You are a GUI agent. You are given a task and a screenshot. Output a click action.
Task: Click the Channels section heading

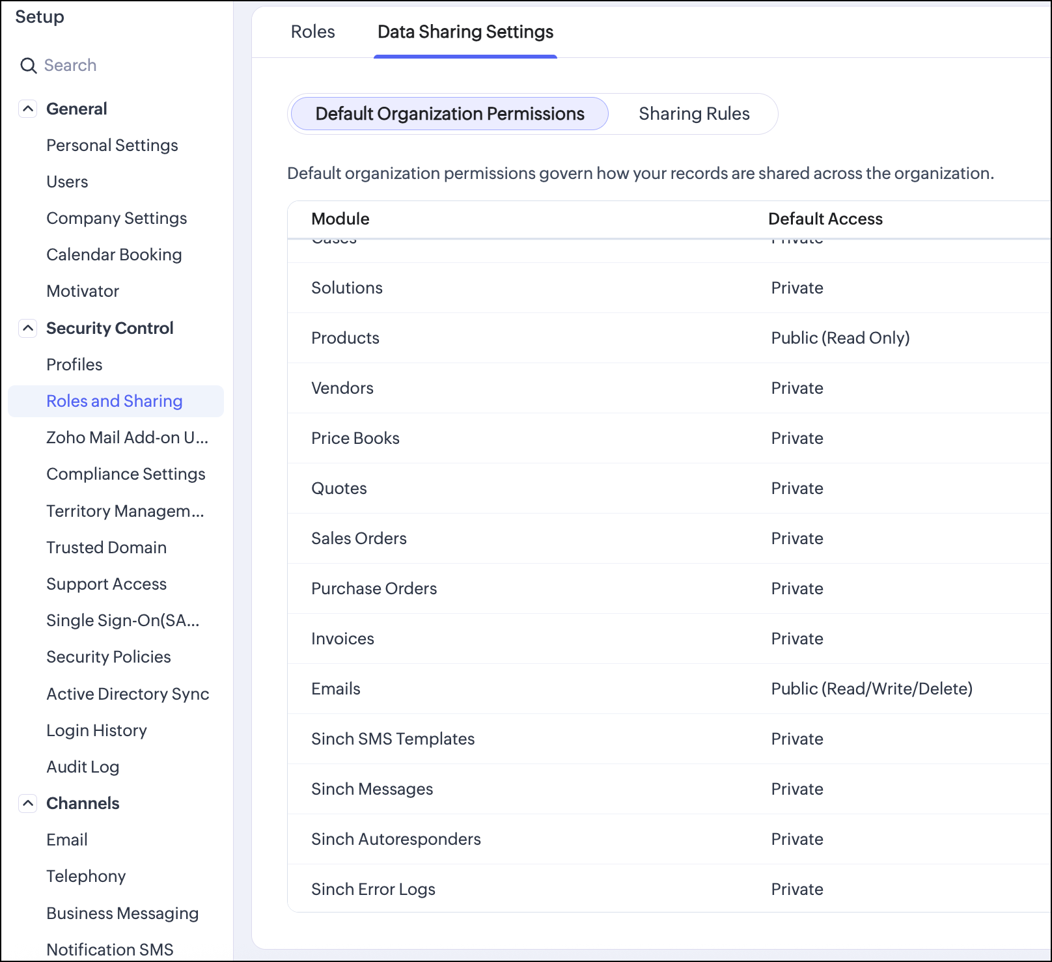pos(83,803)
